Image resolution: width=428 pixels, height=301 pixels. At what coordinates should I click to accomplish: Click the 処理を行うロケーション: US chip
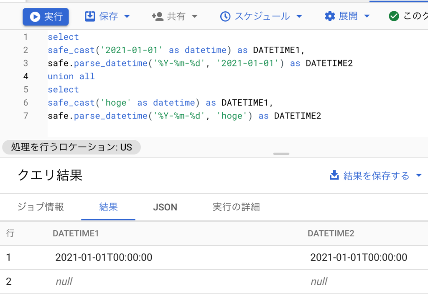(71, 147)
